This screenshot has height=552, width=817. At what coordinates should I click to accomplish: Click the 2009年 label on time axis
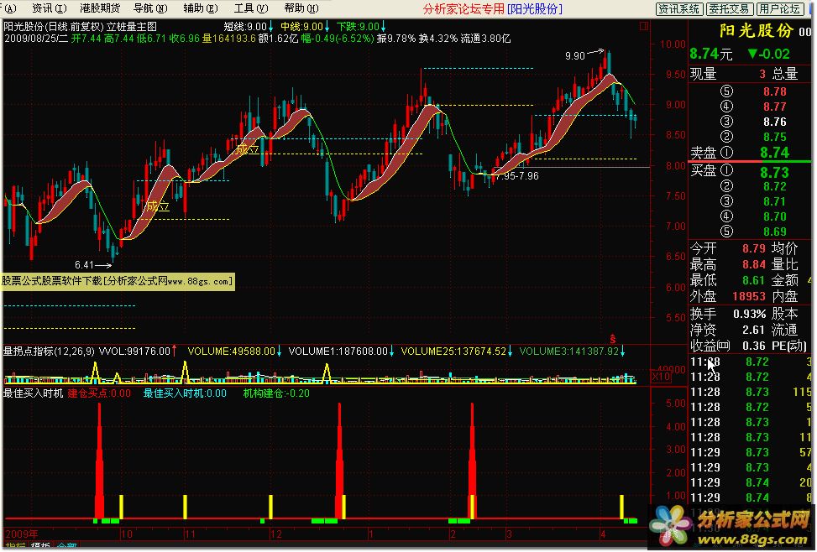coord(22,534)
